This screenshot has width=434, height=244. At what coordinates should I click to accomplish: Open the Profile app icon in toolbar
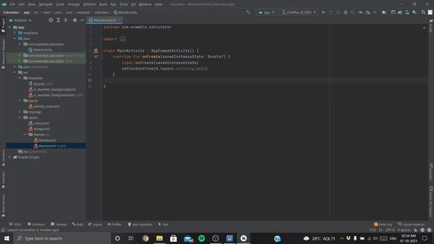(x=360, y=12)
